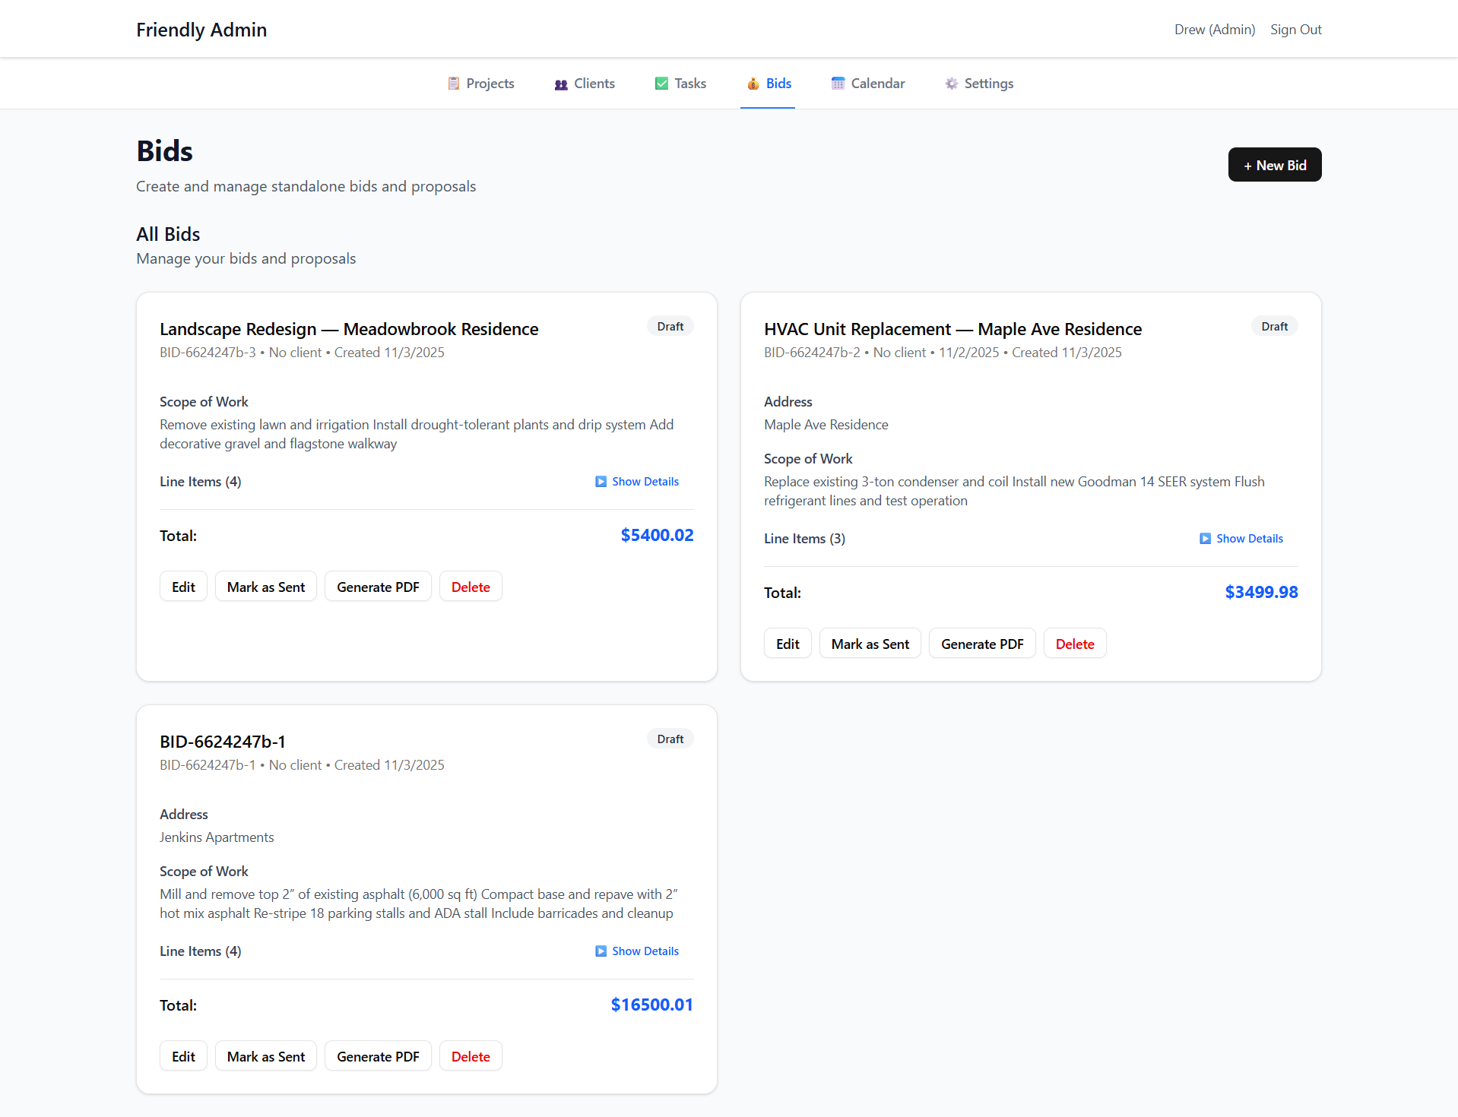Screen dimensions: 1458x1117
Task: Click the Bids money bag icon
Action: (753, 84)
